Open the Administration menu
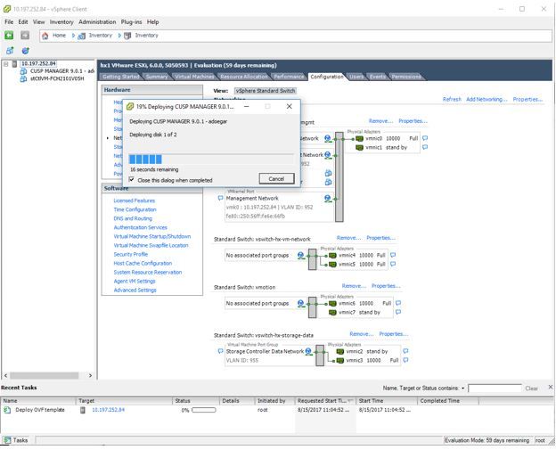The height and width of the screenshot is (450, 556). tap(97, 22)
